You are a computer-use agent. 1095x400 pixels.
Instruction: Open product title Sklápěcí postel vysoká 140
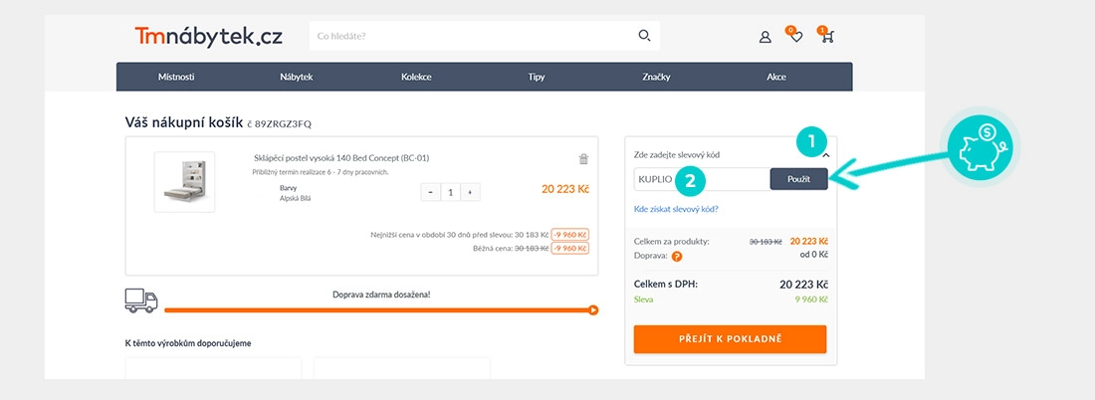click(x=341, y=158)
